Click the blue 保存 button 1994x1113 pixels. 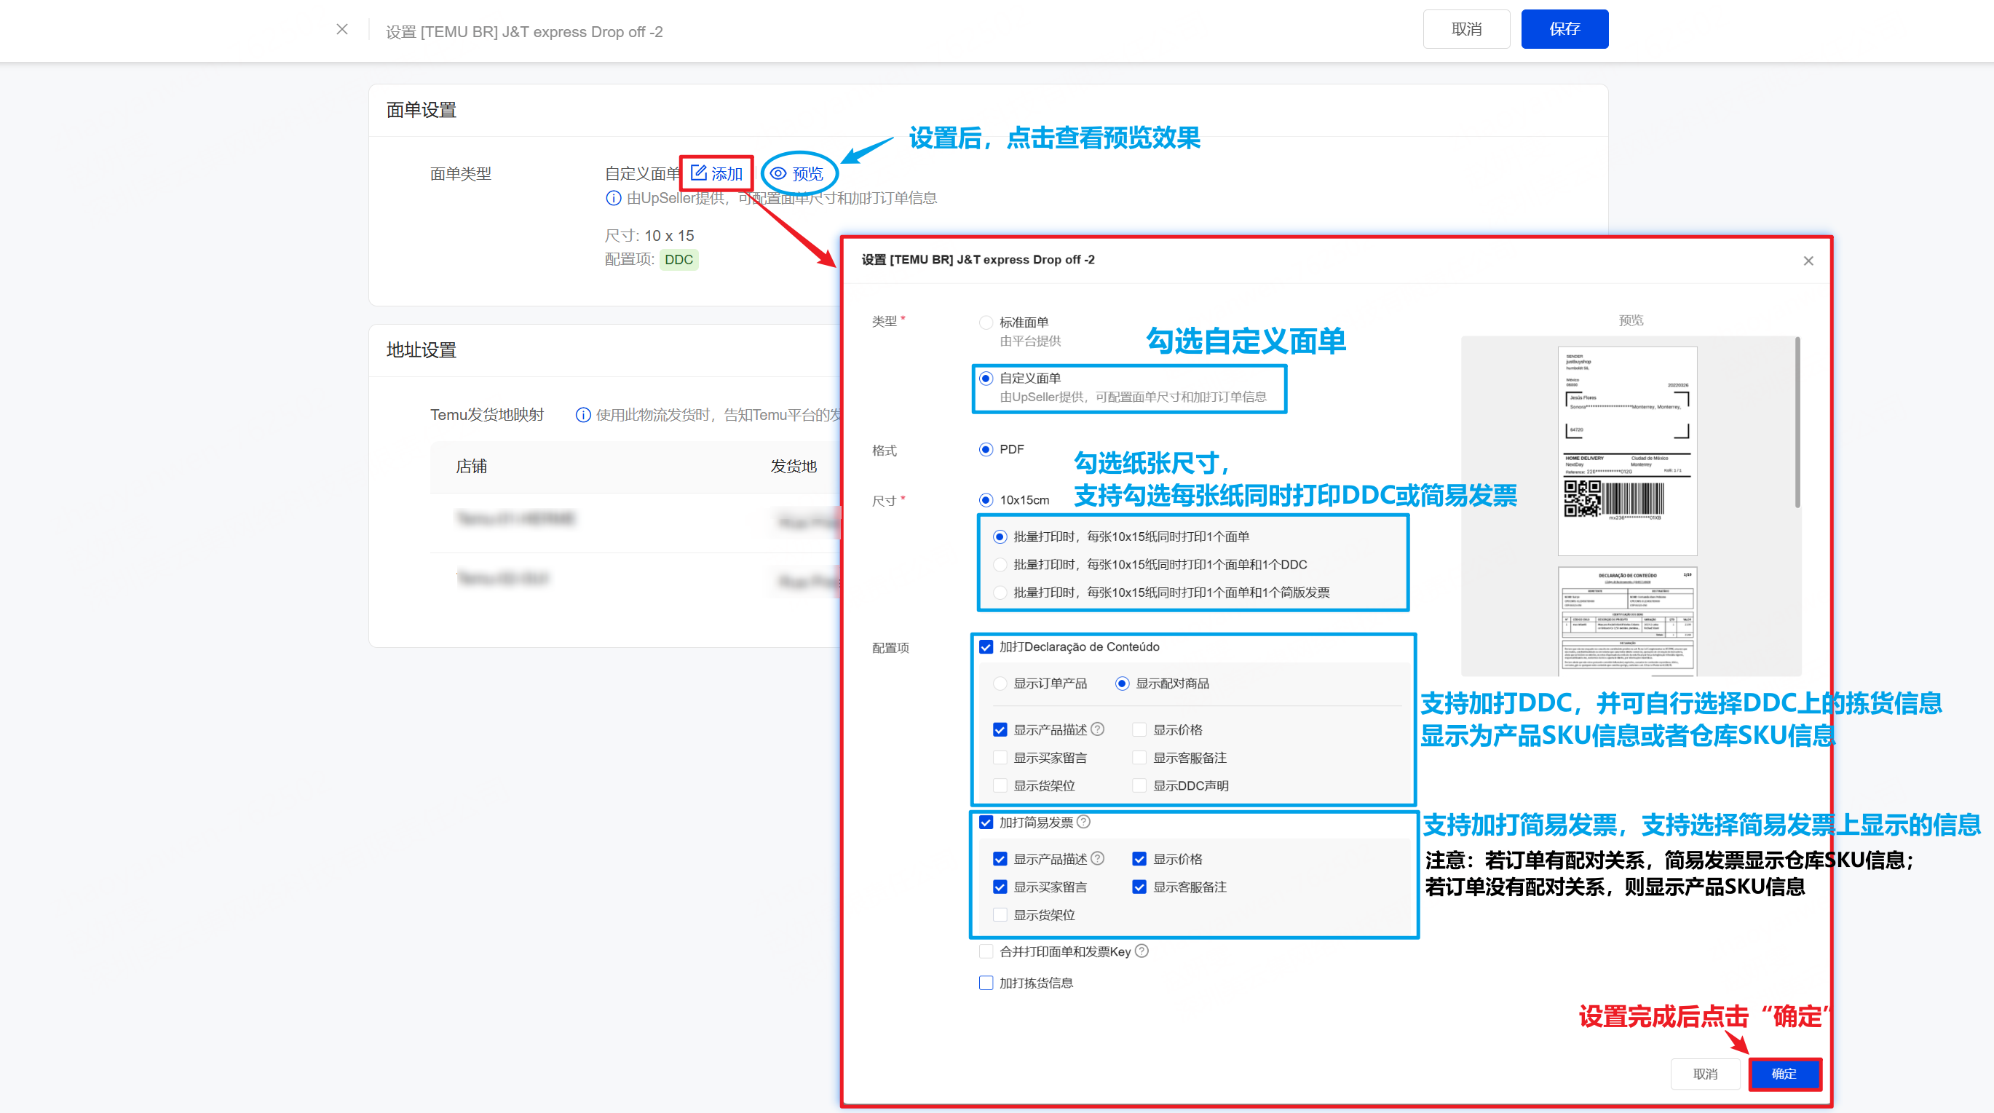(1564, 29)
